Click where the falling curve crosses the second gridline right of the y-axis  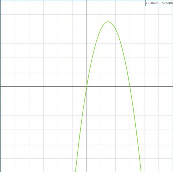click(x=116, y=29)
